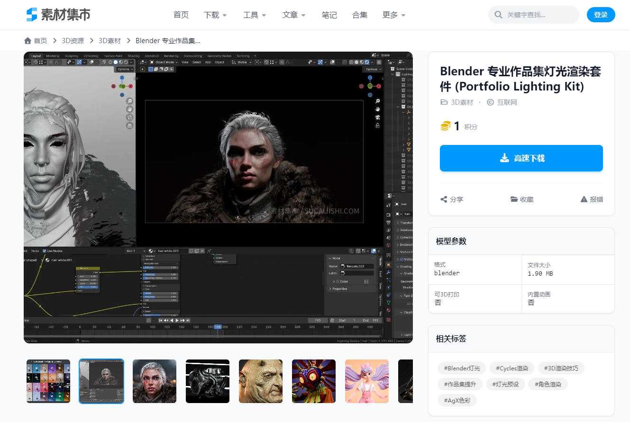This screenshot has width=630, height=422.
Task: Click the #Cycles渲染 tag
Action: pos(511,368)
